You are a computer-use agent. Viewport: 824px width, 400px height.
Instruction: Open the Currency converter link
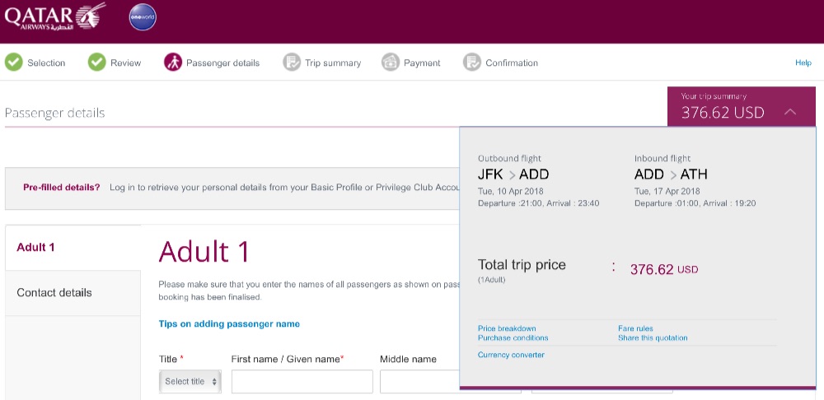pyautogui.click(x=511, y=355)
